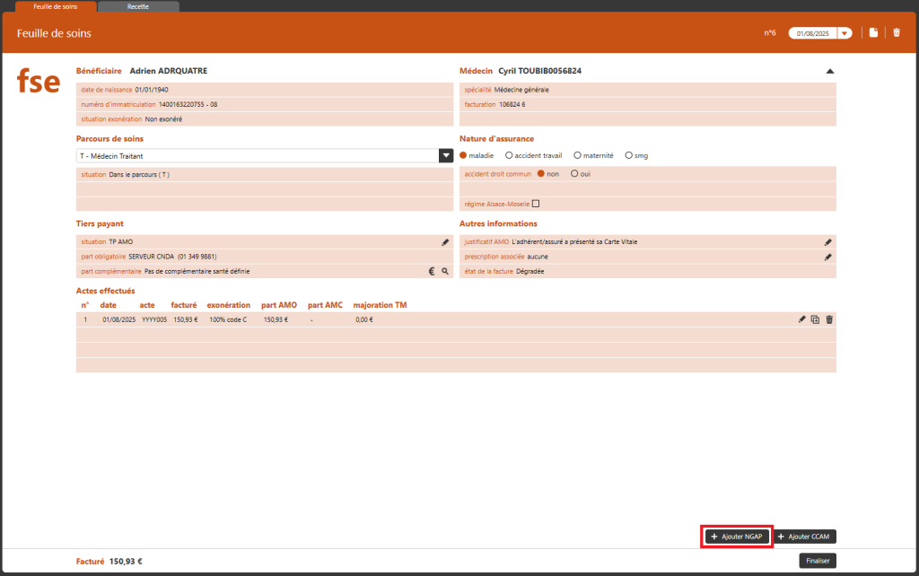Set accident droit commun to oui

tap(574, 174)
